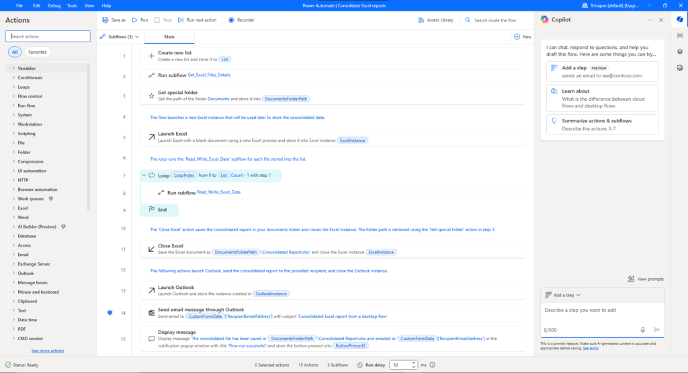Viewport: 688px width, 373px height.
Task: Click the Save as icon
Action: click(x=105, y=20)
